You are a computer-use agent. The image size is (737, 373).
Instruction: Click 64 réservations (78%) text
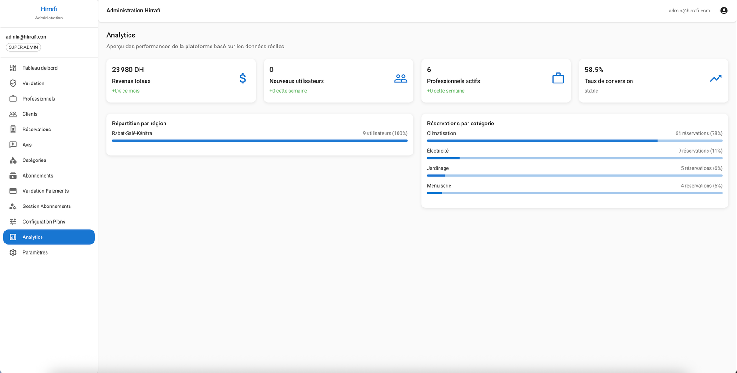point(699,133)
